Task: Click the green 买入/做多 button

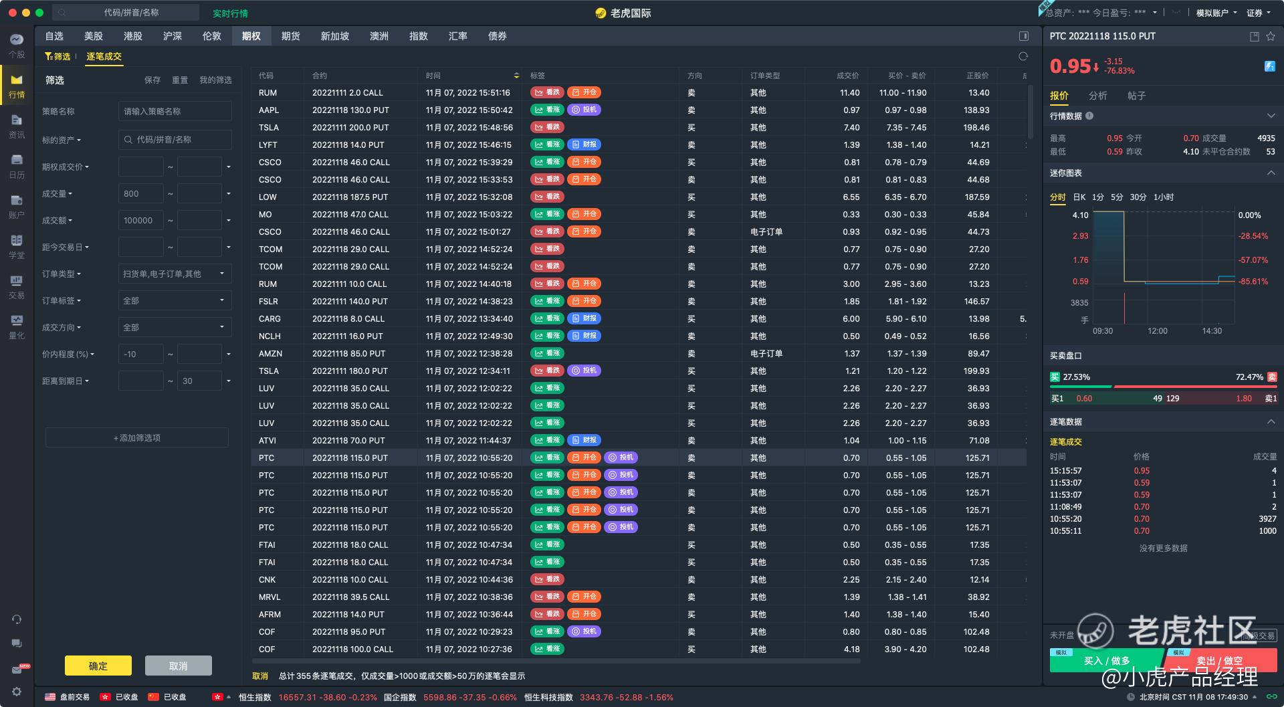Action: [x=1106, y=660]
